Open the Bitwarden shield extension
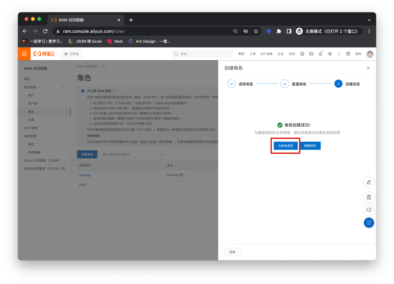394x284 pixels. 269,31
